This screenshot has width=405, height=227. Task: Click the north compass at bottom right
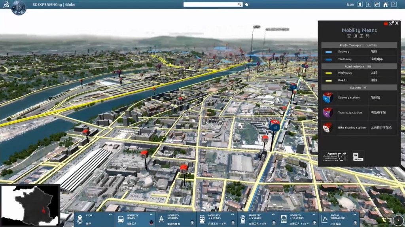398,220
